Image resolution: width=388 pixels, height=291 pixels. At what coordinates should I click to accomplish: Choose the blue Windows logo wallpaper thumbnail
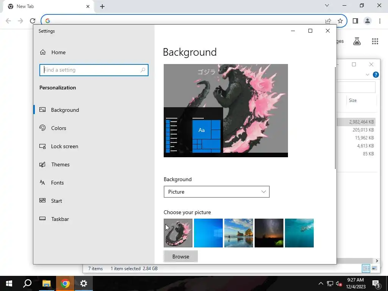pyautogui.click(x=208, y=233)
